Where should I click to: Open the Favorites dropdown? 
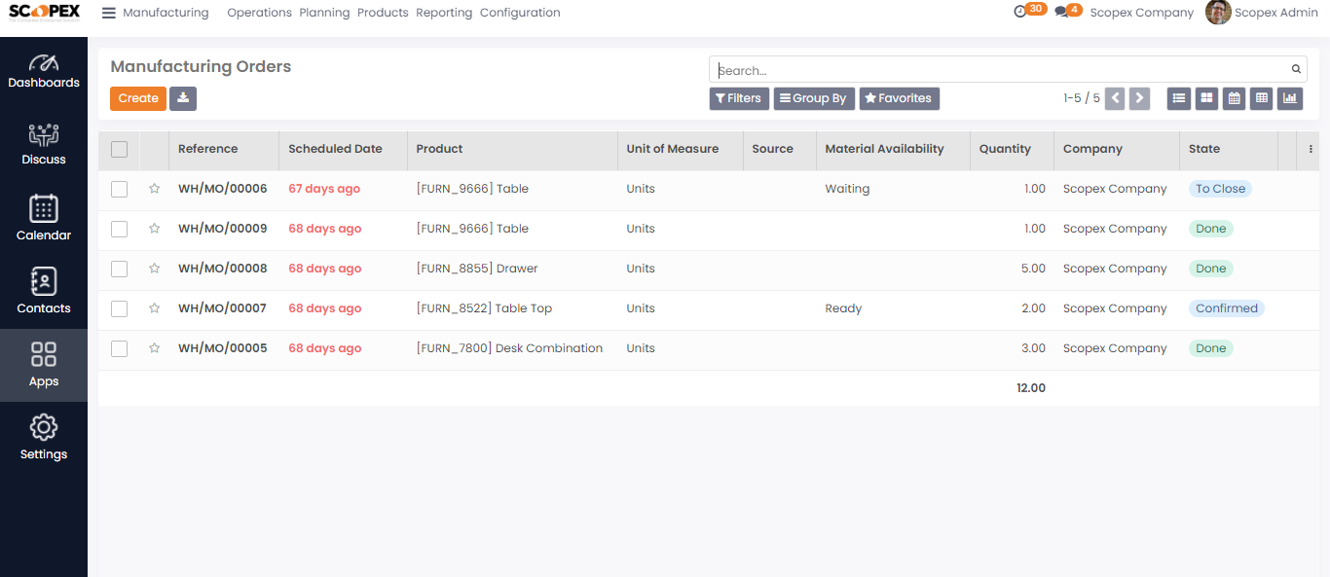899,98
